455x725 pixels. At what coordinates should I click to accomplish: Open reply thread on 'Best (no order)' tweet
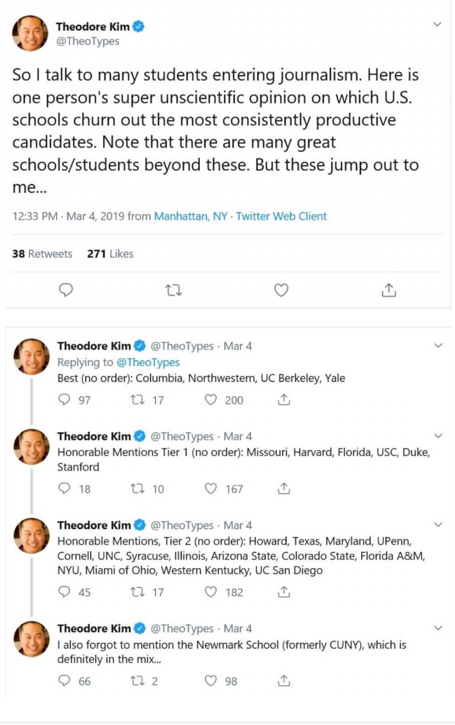(x=64, y=400)
